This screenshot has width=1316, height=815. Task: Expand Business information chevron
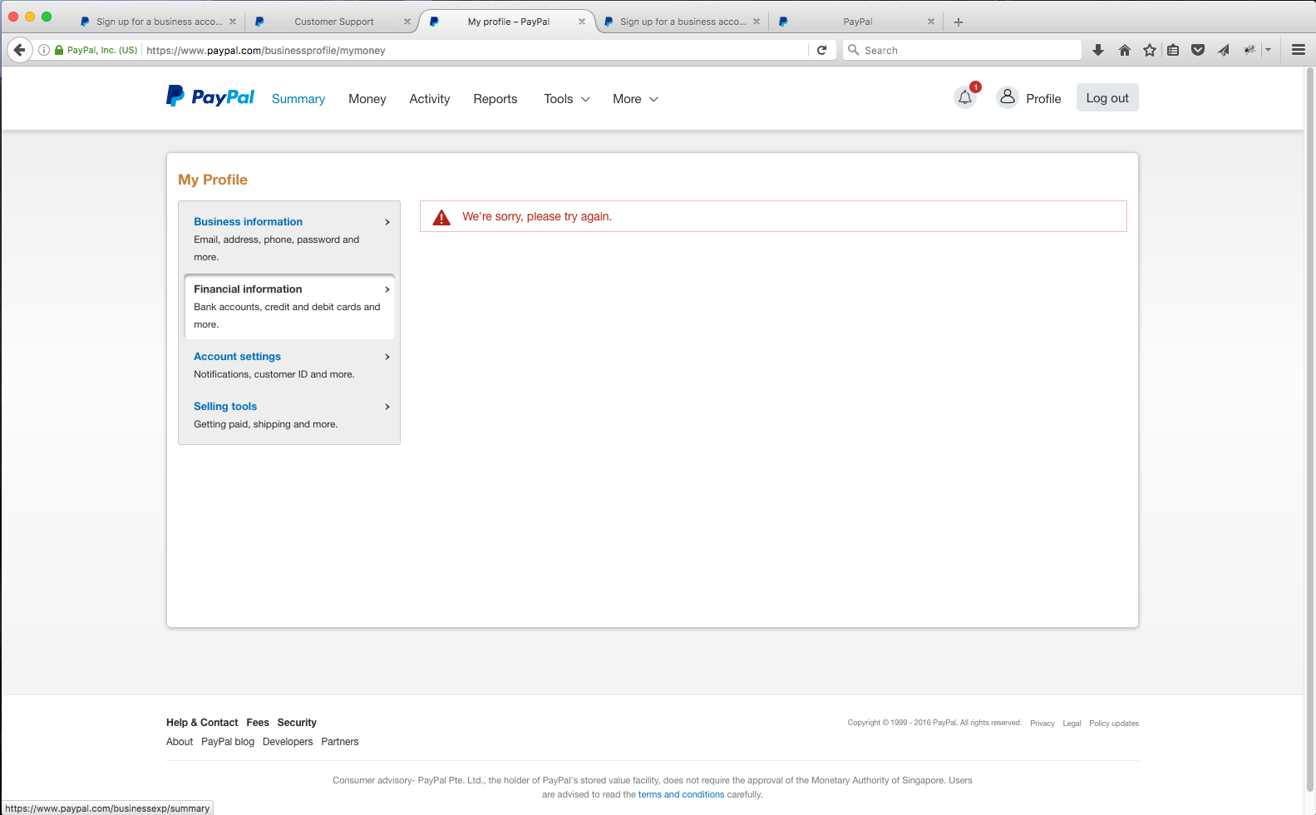tap(387, 222)
